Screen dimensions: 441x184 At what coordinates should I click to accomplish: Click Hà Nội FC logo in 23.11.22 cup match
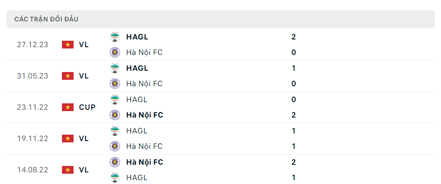click(114, 115)
